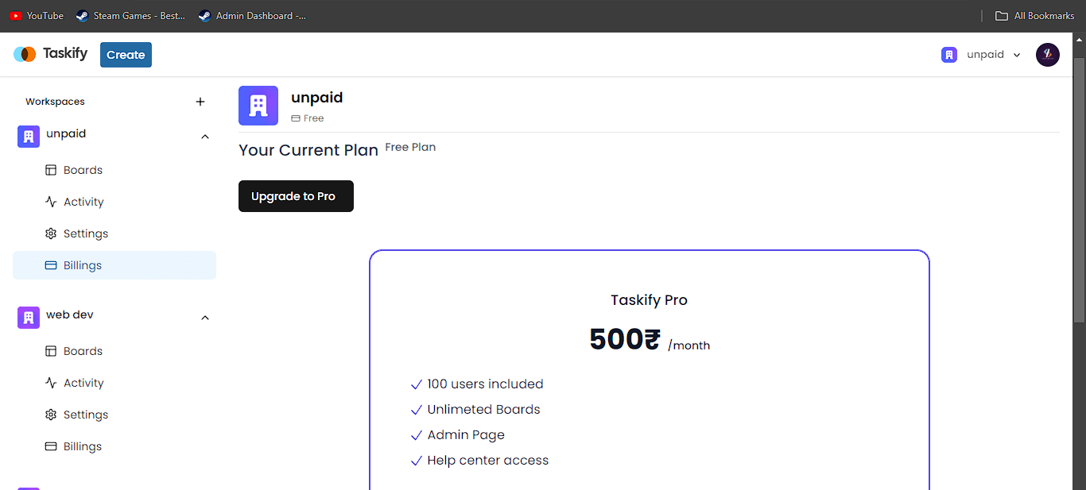This screenshot has height=490, width=1086.
Task: Open All Bookmarks folder
Action: pos(1034,16)
